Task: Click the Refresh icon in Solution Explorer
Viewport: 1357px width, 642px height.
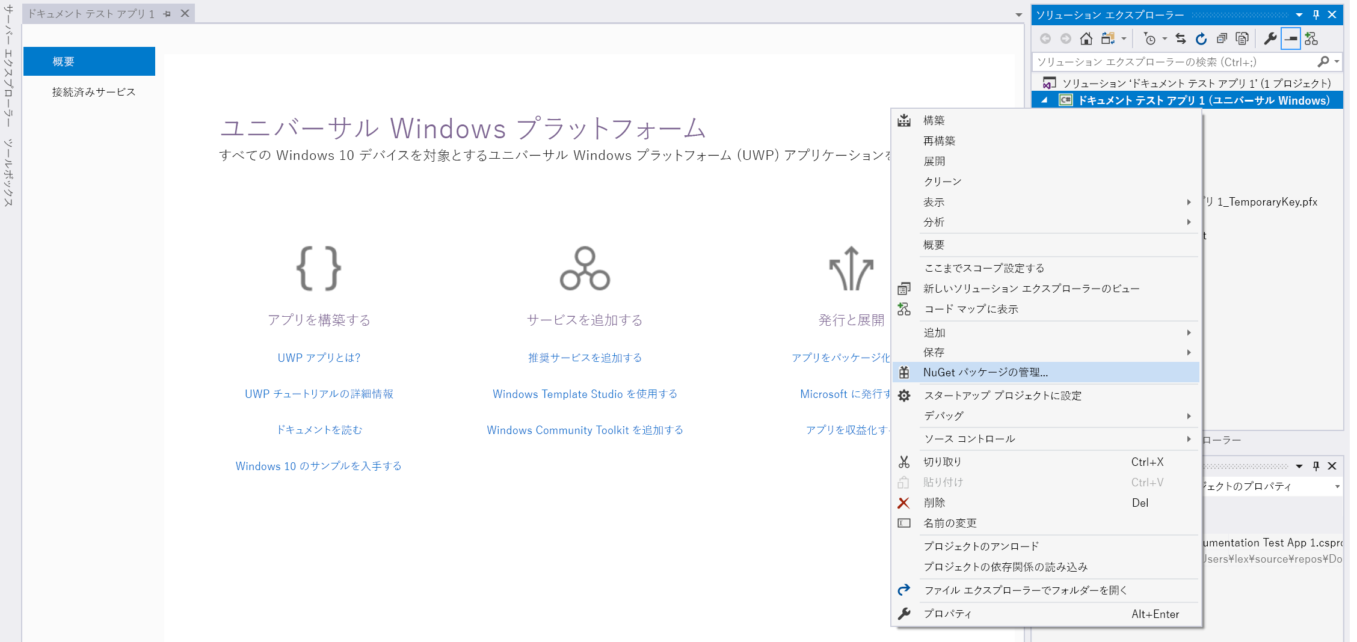Action: tap(1201, 38)
